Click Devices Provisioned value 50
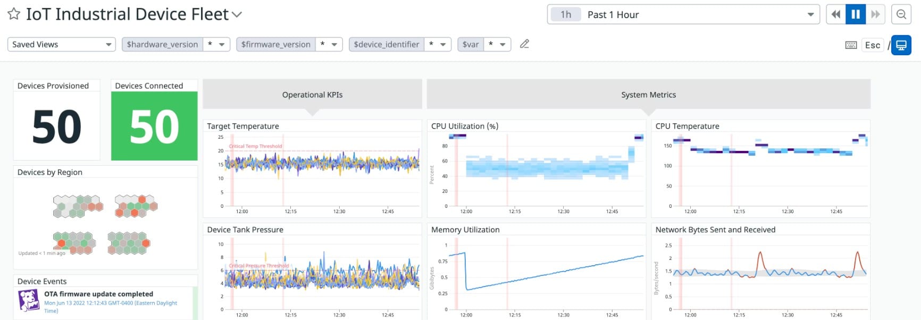The height and width of the screenshot is (320, 921). point(56,127)
